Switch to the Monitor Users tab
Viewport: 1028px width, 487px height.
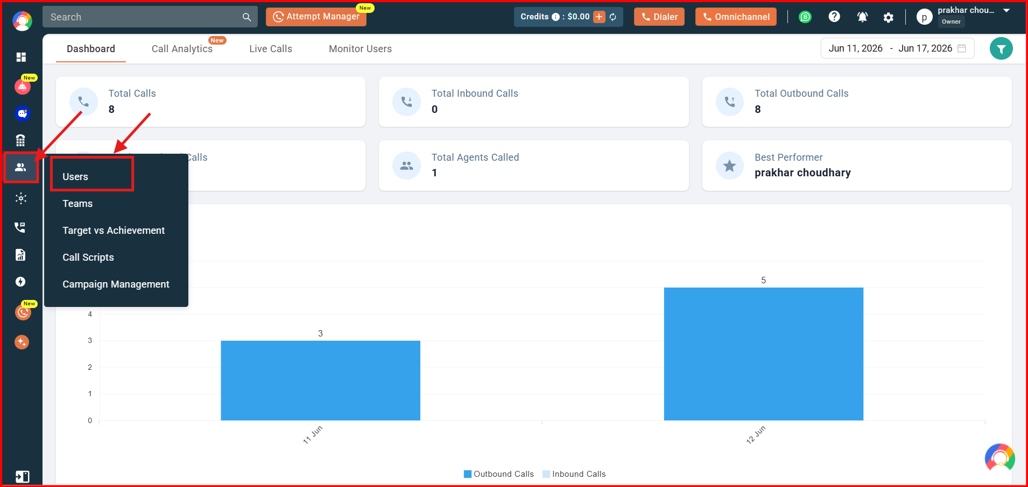pyautogui.click(x=360, y=49)
